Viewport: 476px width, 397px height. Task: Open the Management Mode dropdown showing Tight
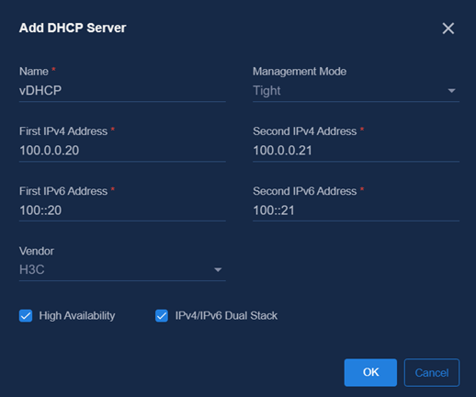pyautogui.click(x=356, y=91)
